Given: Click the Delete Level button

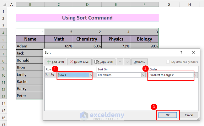Looking at the screenshot, I should [x=79, y=62].
